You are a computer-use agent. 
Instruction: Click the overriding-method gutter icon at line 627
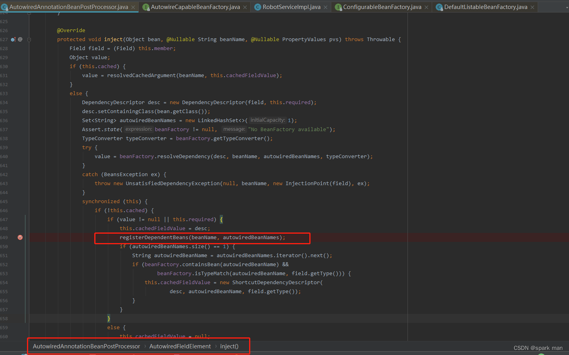pos(13,39)
